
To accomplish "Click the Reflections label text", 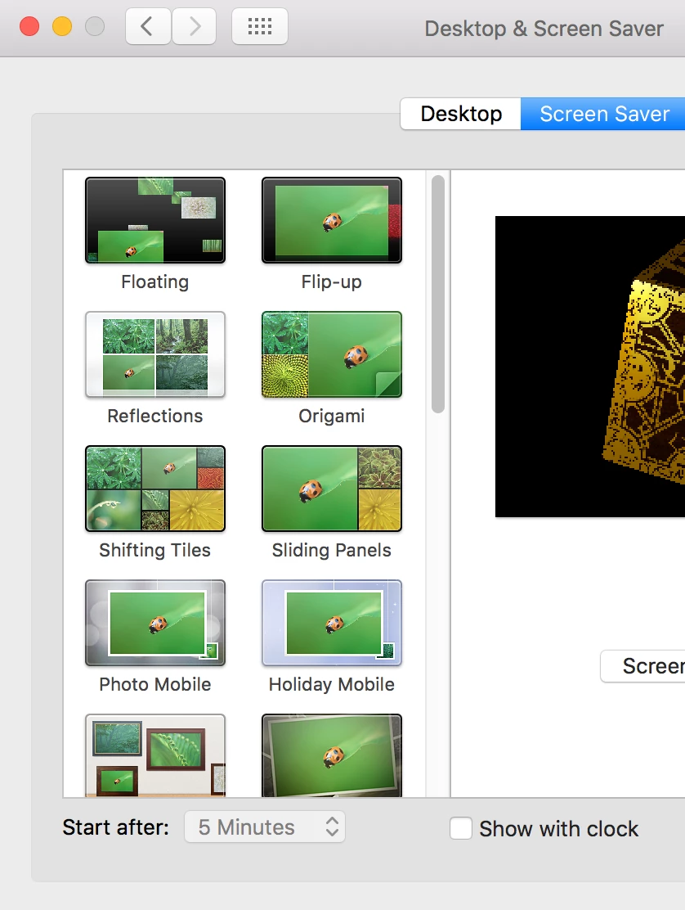I will tap(155, 416).
